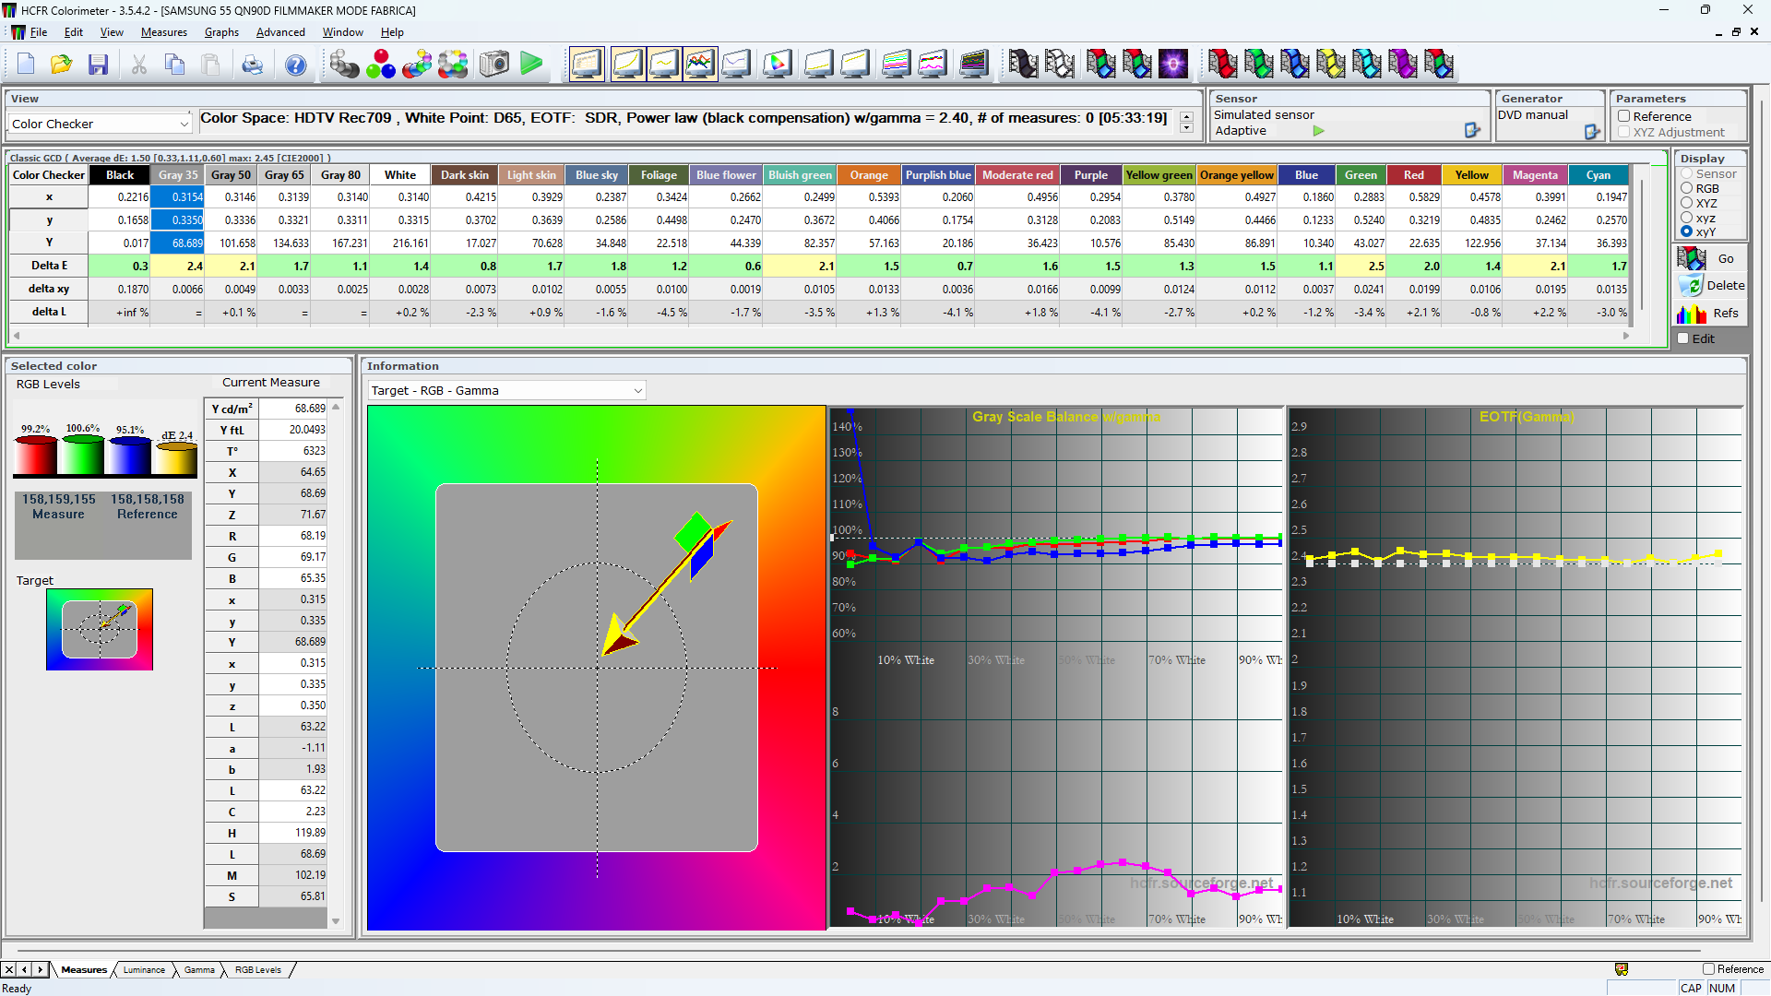Open the Target - RGB - Gamma dropdown
Viewport: 1771px width, 996px height.
637,390
